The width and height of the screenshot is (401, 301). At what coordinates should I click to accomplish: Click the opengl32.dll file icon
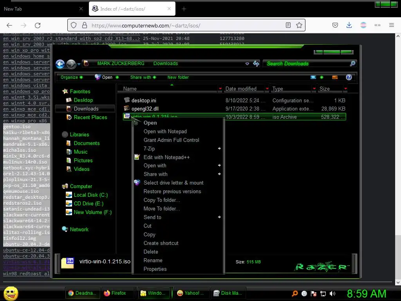click(127, 108)
